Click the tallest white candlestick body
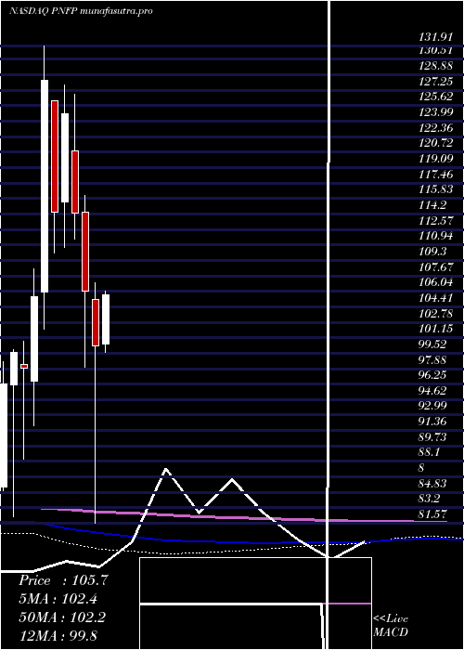Screen dimensions: 464x650 pos(45,186)
